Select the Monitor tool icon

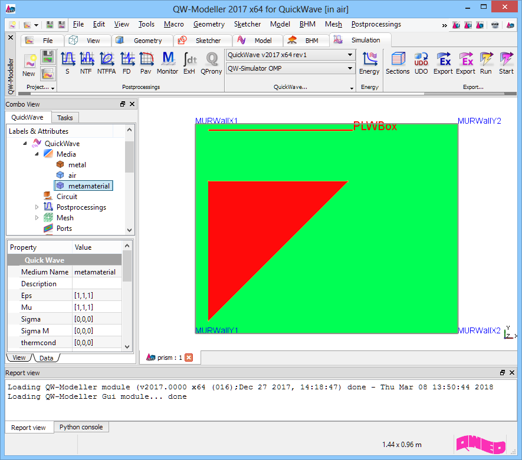(168, 62)
